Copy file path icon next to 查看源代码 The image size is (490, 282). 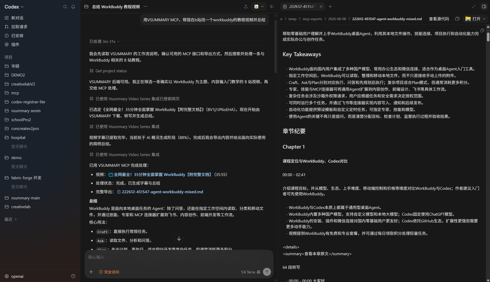coord(457,19)
